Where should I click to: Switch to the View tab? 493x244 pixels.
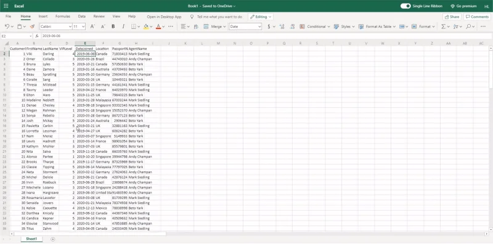(116, 17)
